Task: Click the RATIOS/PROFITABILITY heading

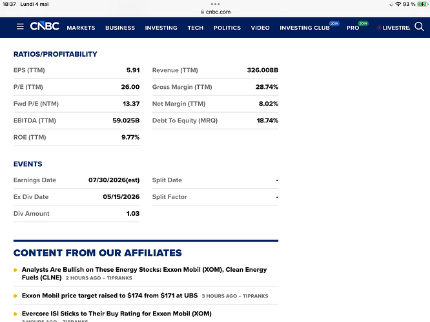Action: point(56,54)
